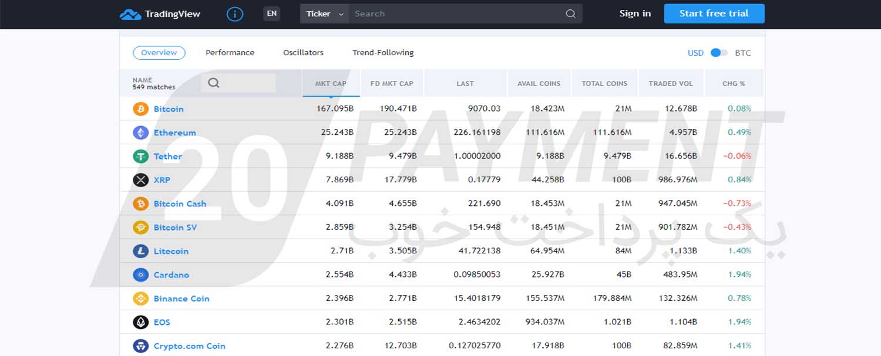The image size is (881, 356).
Task: Sort by TRADED VOL column header
Action: pyautogui.click(x=671, y=83)
